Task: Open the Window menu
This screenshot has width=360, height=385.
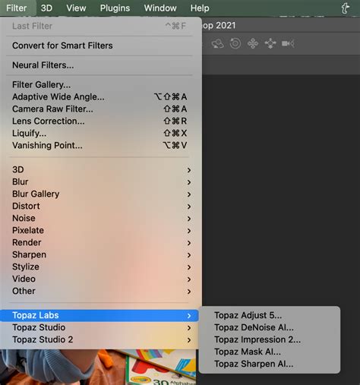Action: 160,8
